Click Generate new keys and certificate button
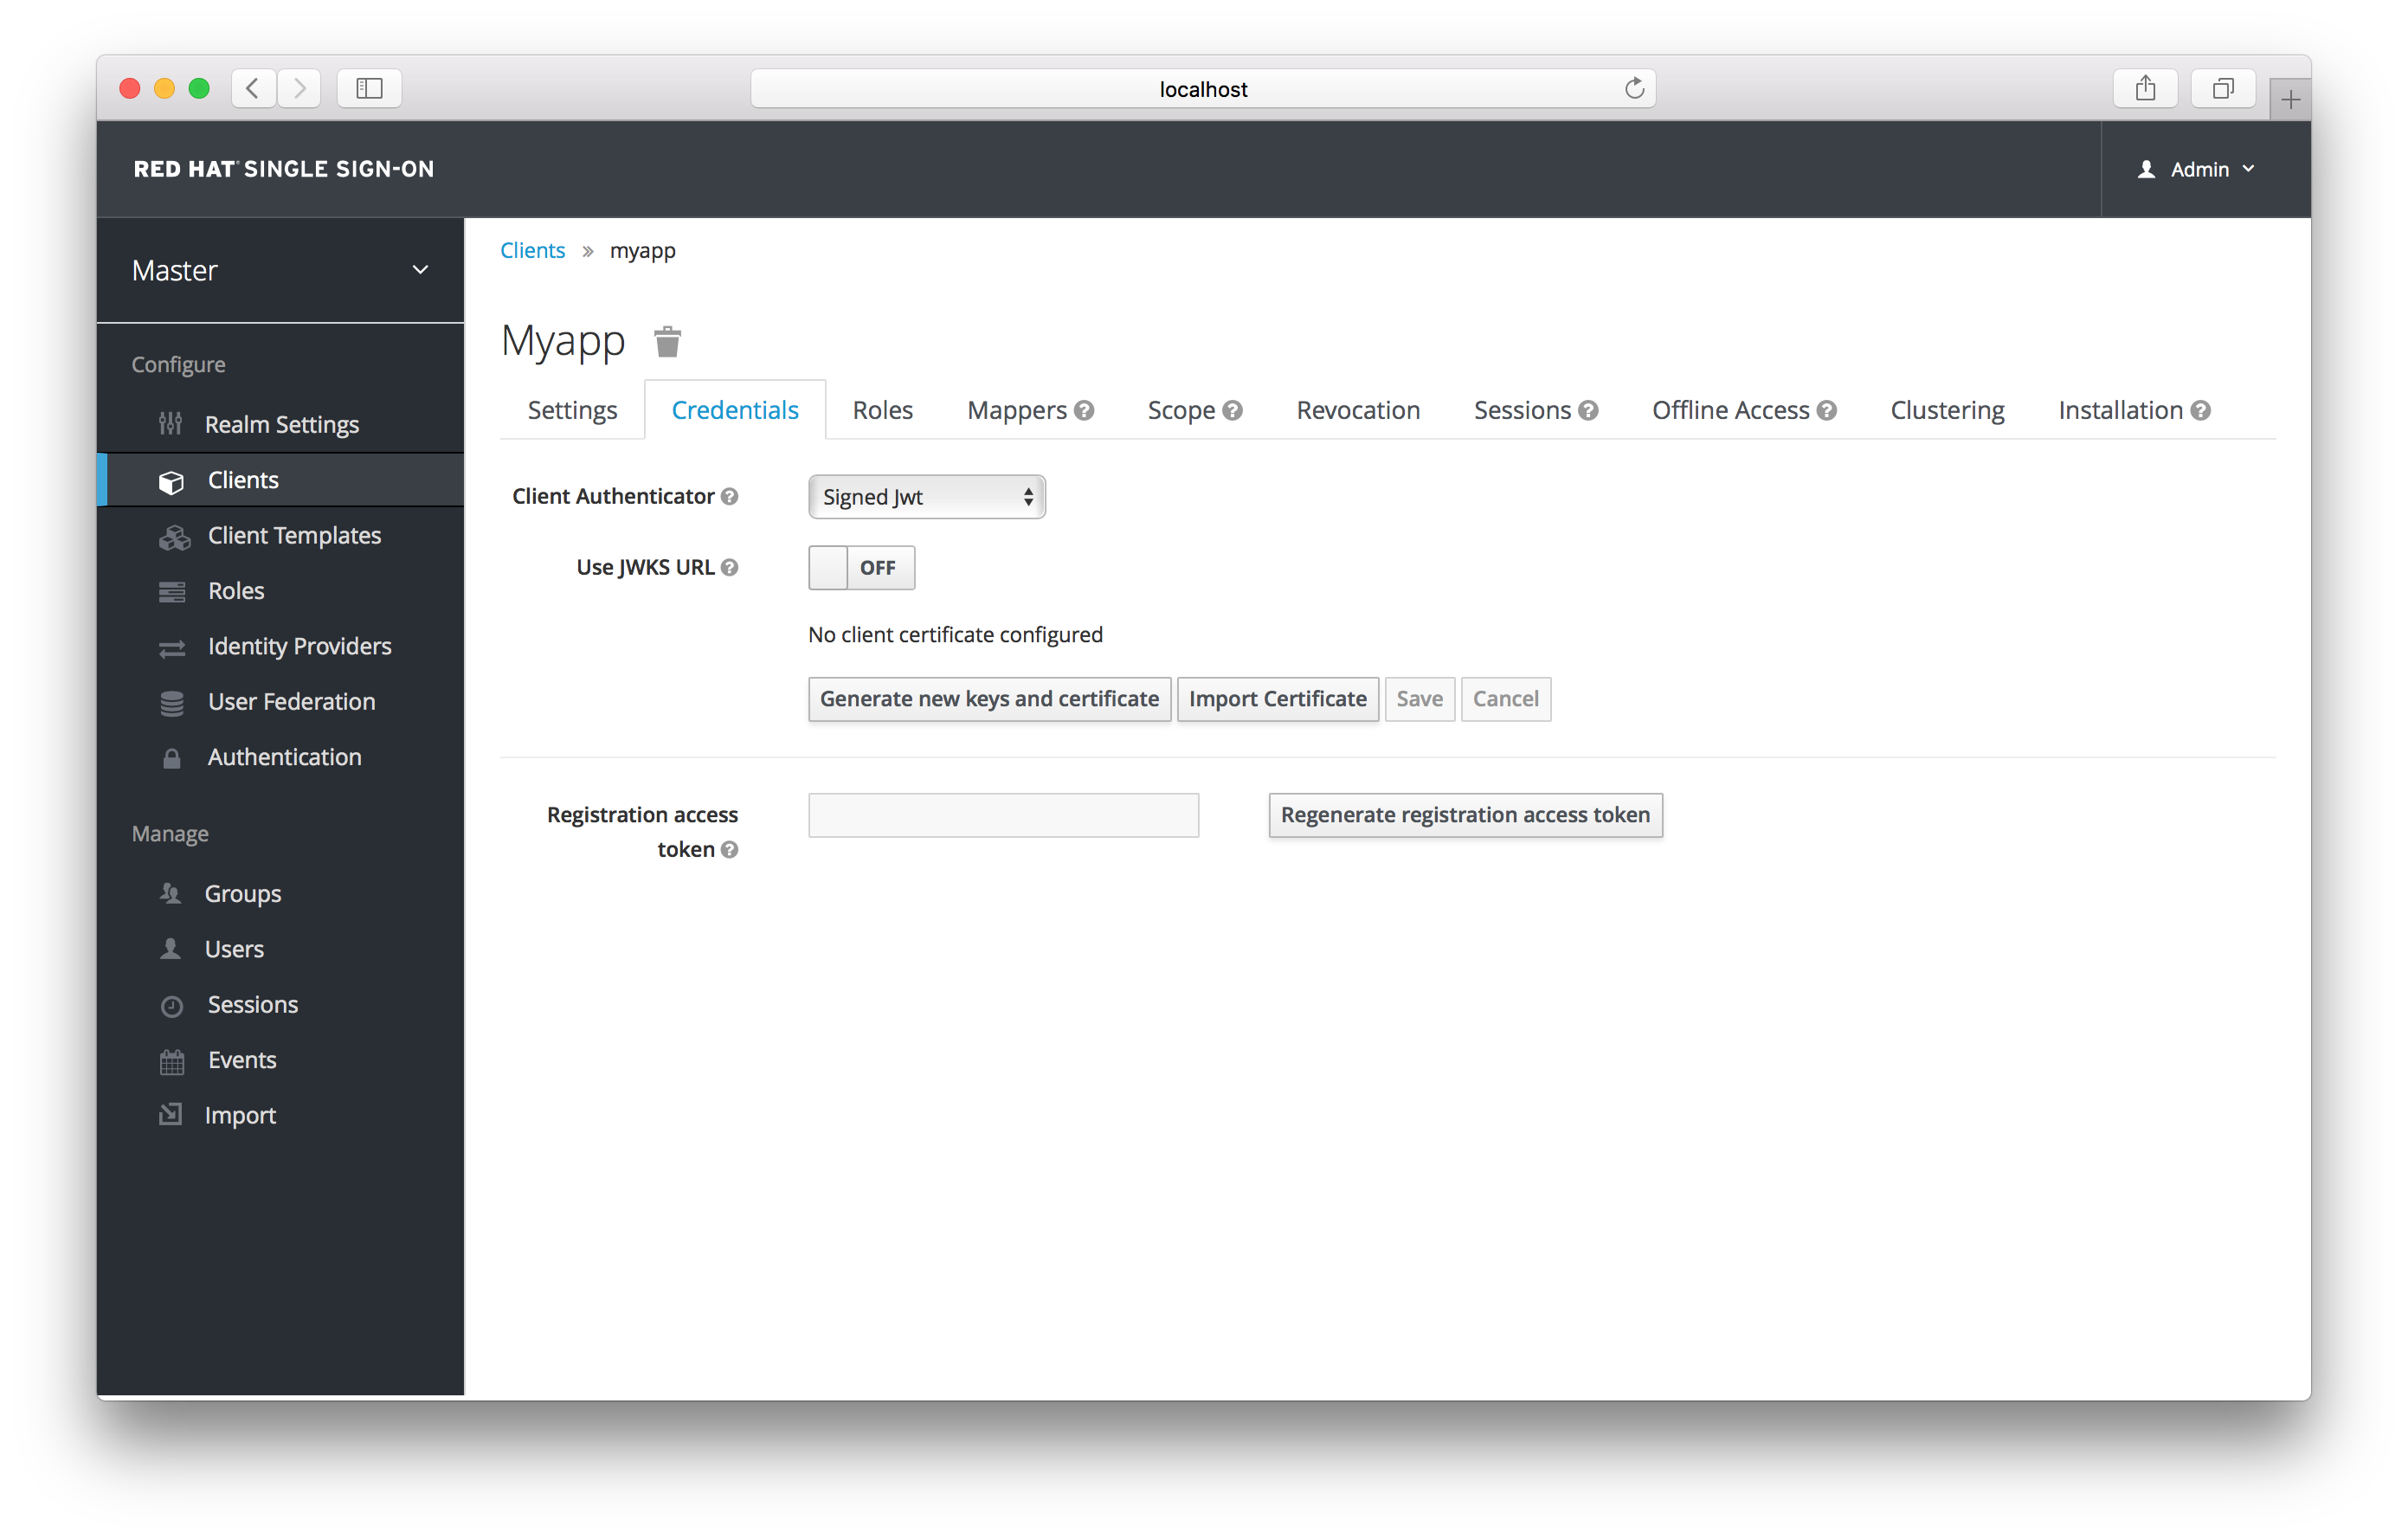The height and width of the screenshot is (1539, 2408). click(x=990, y=699)
